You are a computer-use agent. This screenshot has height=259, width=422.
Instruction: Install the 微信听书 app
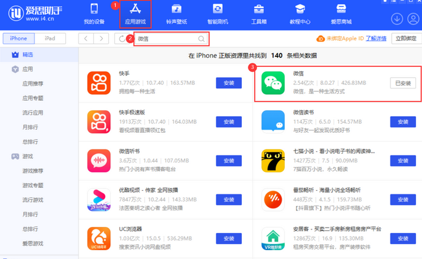click(x=229, y=161)
